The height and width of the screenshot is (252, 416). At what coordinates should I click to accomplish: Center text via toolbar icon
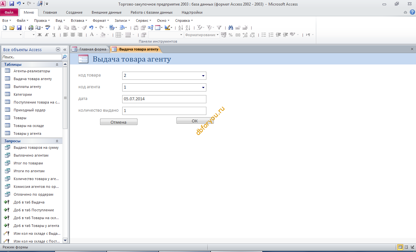73,35
